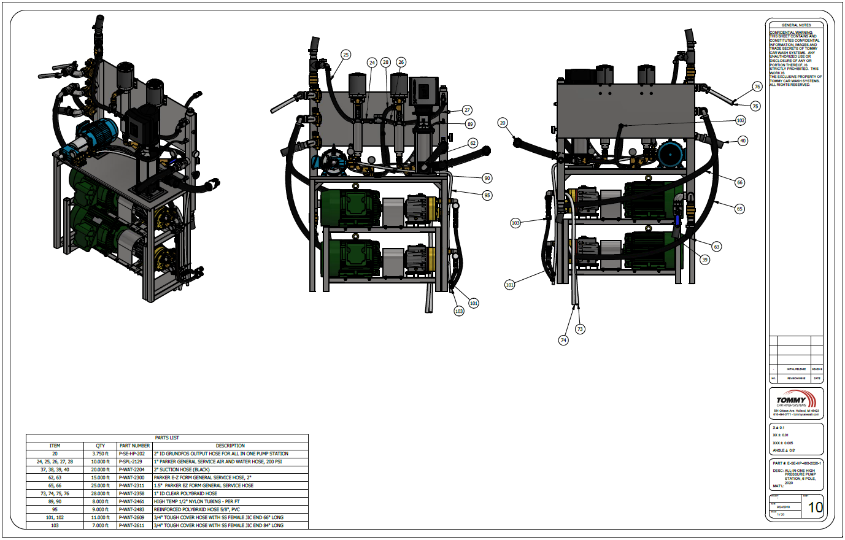Click the balloon callout numbered 26

tap(401, 62)
